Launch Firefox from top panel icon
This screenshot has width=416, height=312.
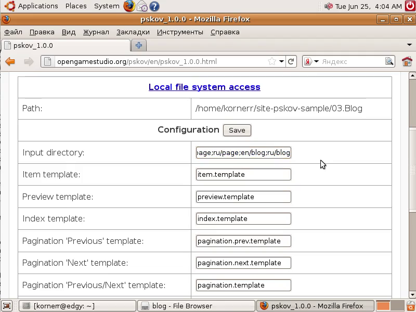[x=129, y=6]
